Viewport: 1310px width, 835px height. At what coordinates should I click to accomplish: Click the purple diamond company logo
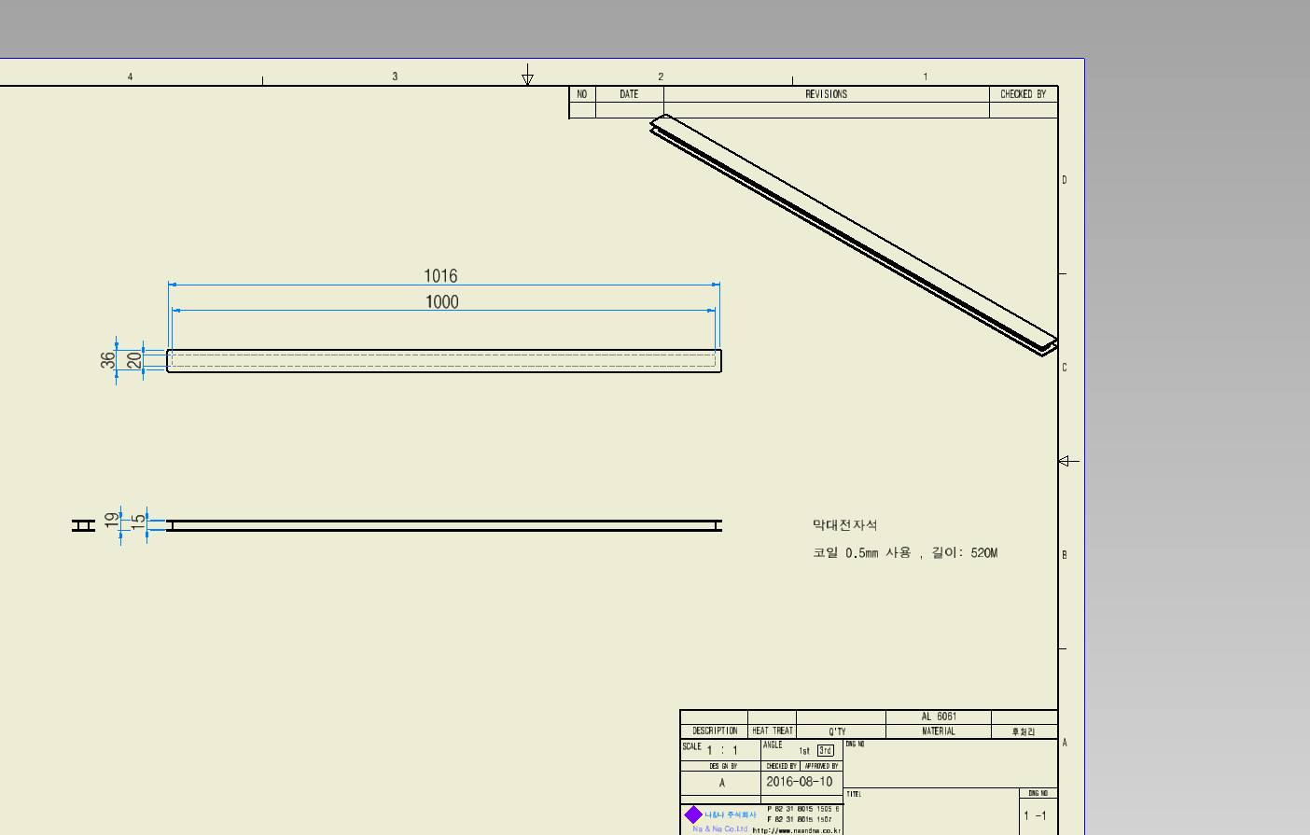tap(693, 814)
